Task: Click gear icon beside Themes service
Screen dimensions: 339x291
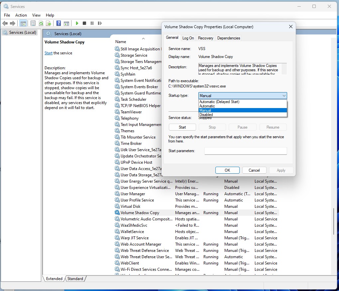Action: (117, 131)
